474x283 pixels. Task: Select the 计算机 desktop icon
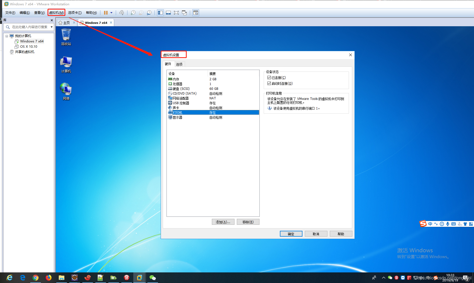pos(66,65)
